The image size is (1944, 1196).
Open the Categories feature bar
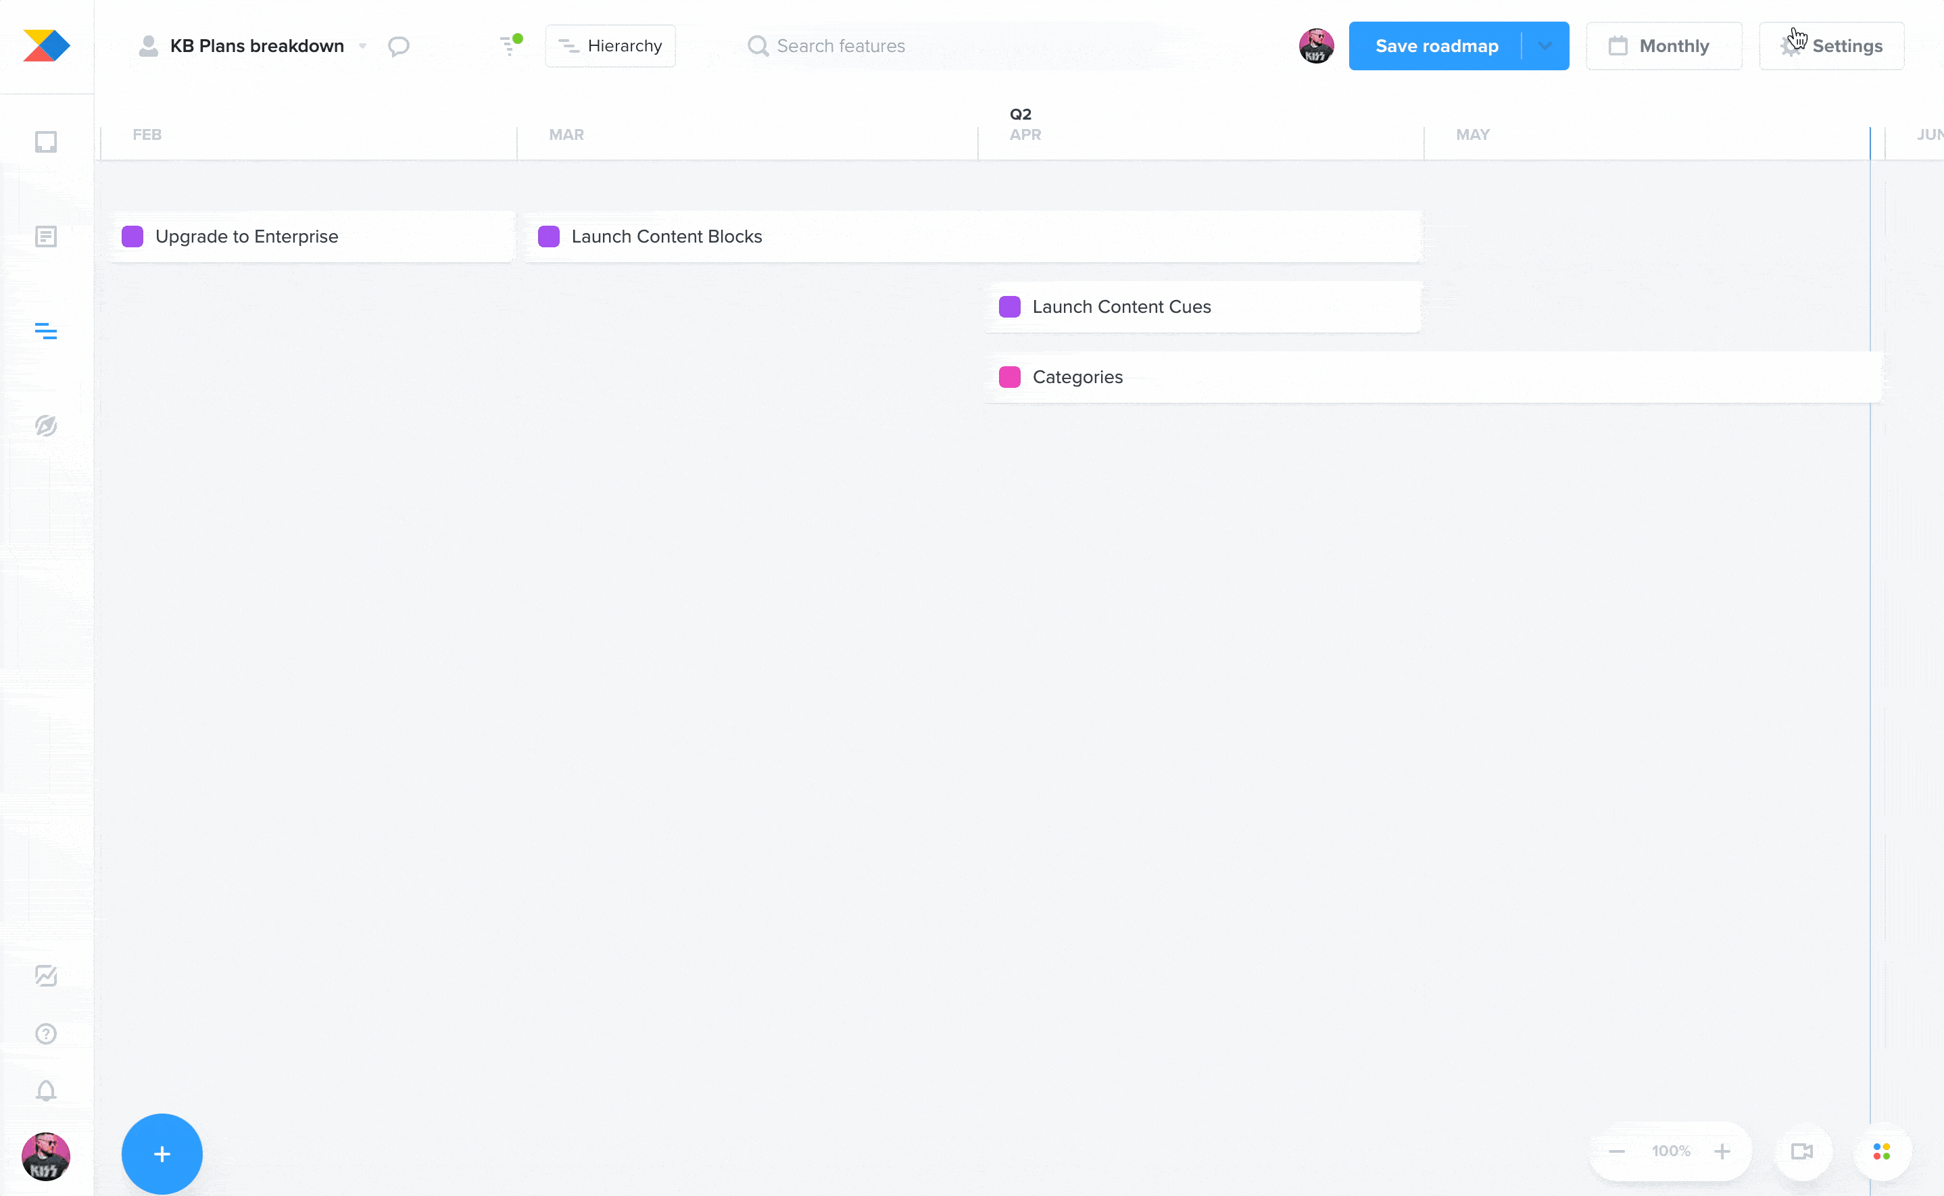click(1434, 377)
